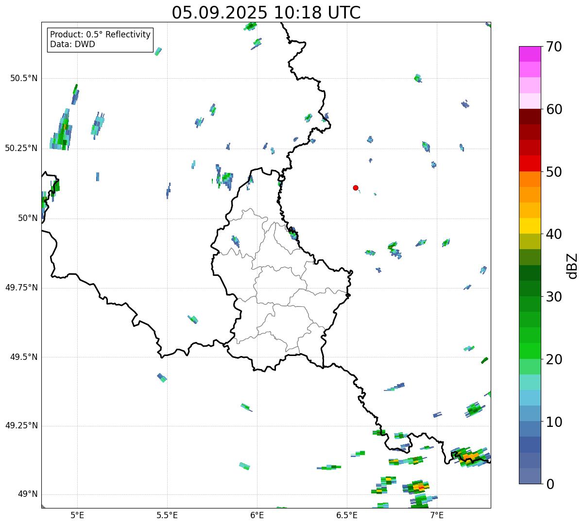584x525 pixels.
Task: Click the 6°E longitude label
Action: click(257, 515)
